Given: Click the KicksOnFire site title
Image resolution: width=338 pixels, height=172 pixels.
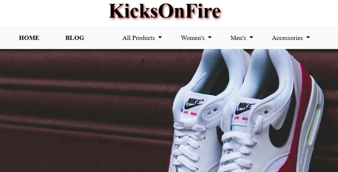Looking at the screenshot, I should [x=165, y=11].
